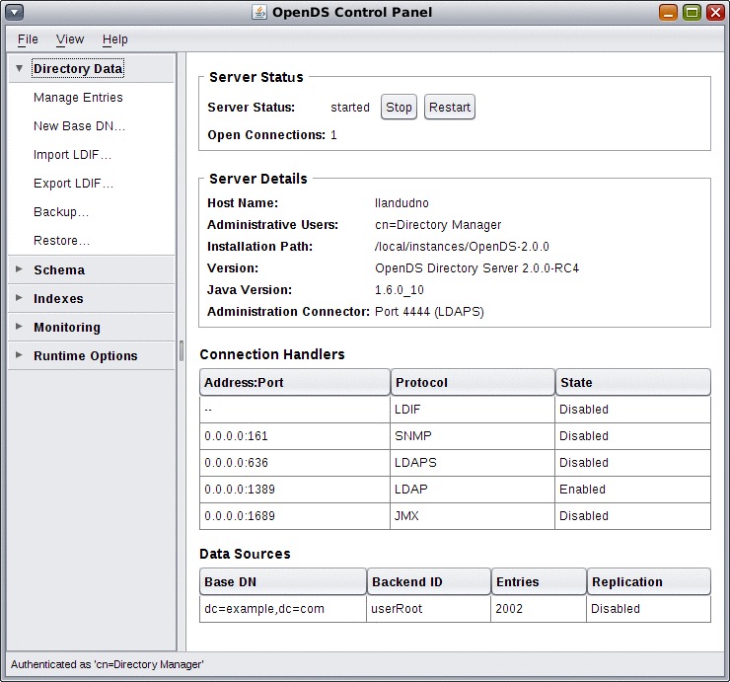Image resolution: width=730 pixels, height=682 pixels.
Task: Open the Help menu
Action: click(115, 39)
